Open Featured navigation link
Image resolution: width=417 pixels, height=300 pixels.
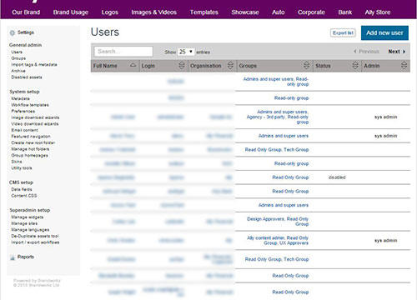tap(31, 137)
